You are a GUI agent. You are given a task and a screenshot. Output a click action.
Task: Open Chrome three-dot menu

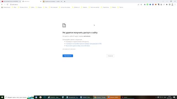[175, 4]
